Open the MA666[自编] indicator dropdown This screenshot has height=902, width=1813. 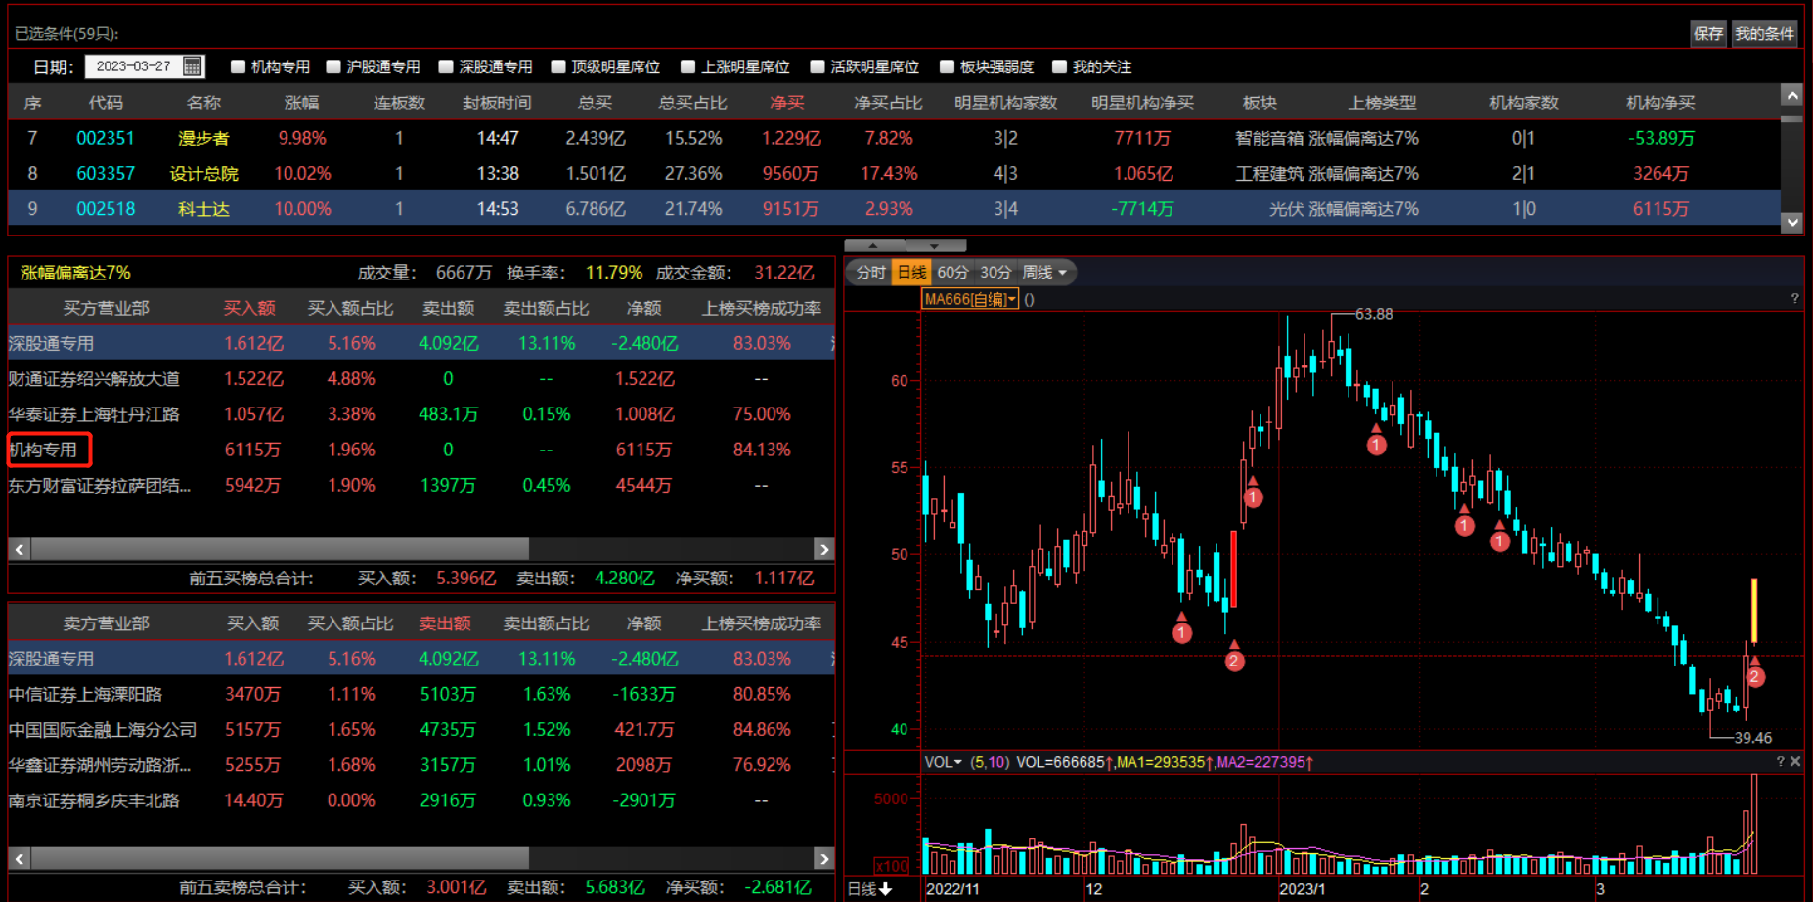(x=970, y=299)
